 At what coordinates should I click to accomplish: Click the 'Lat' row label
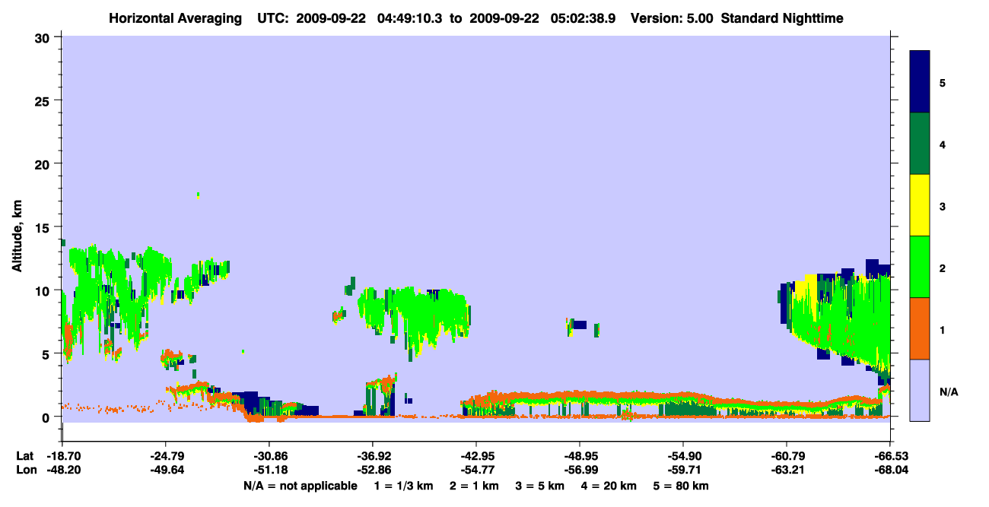[24, 456]
